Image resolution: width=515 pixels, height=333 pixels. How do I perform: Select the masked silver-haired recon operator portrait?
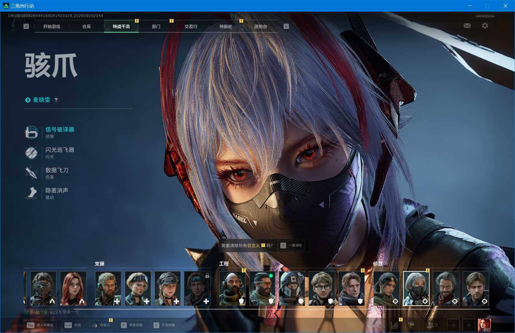point(416,288)
